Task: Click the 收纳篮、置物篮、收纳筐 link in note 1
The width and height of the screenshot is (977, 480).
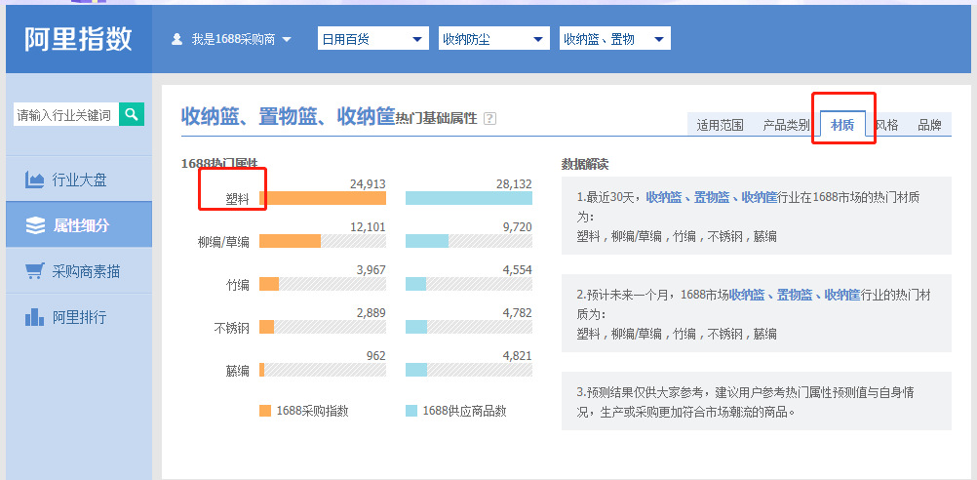Action: tap(712, 198)
